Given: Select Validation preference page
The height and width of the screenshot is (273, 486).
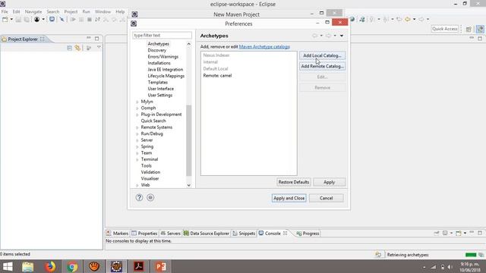Looking at the screenshot, I should point(150,172).
